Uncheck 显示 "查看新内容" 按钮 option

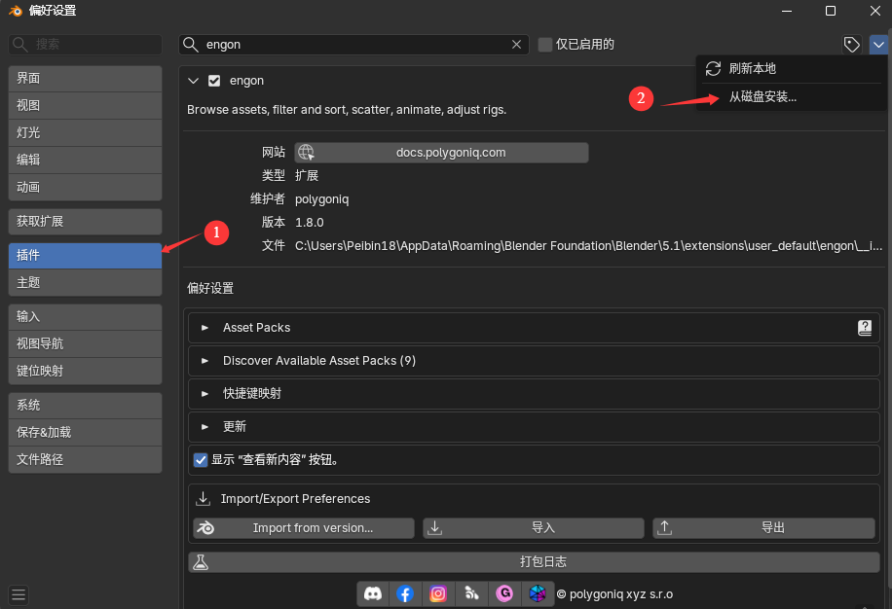pyautogui.click(x=201, y=459)
